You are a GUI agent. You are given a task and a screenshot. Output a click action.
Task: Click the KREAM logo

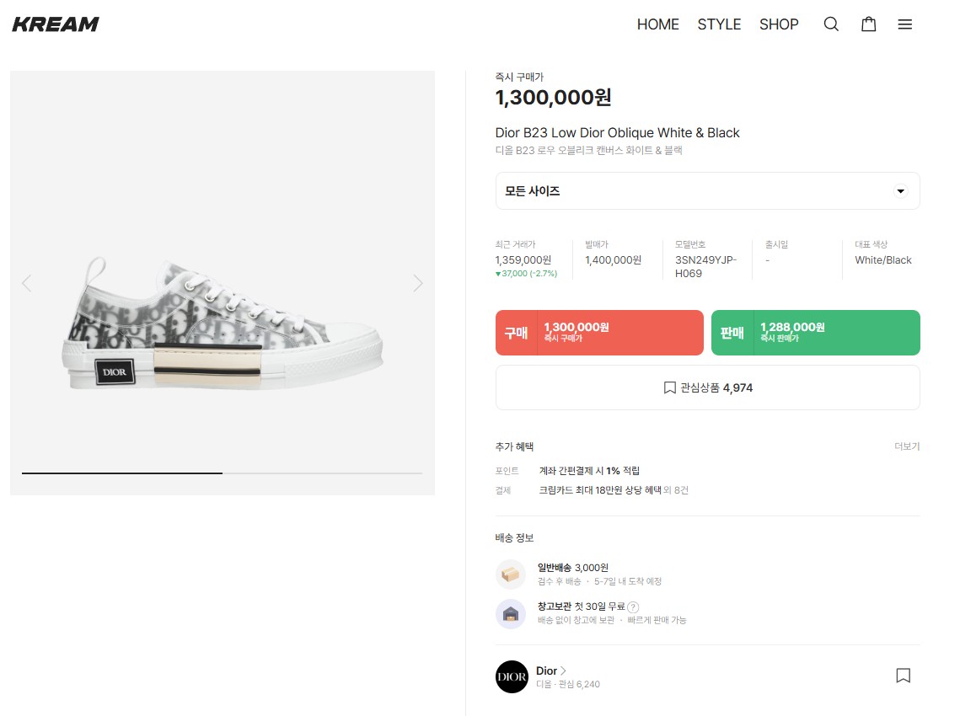[56, 24]
